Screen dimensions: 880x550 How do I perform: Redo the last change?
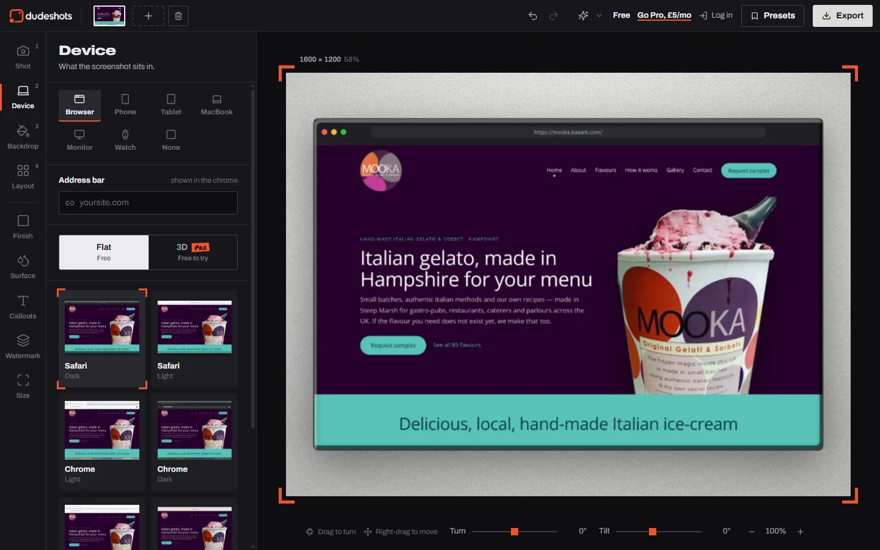tap(554, 16)
